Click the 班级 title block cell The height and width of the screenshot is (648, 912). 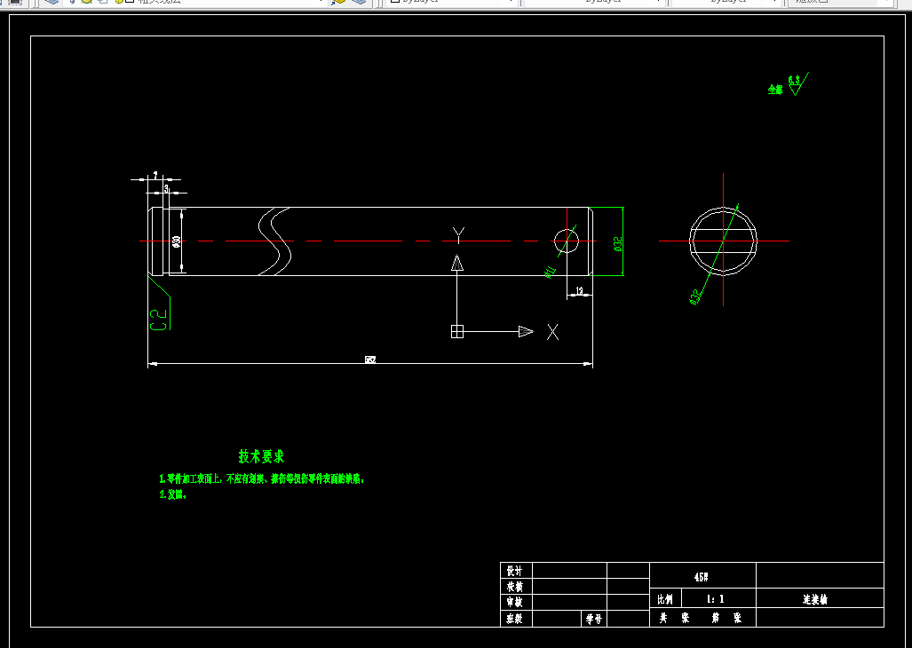click(x=515, y=619)
